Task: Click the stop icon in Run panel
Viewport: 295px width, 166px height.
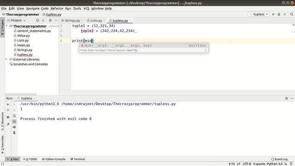Action: click(8, 110)
